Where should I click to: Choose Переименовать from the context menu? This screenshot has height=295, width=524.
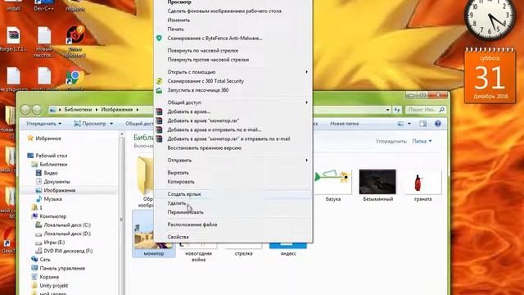(x=186, y=212)
